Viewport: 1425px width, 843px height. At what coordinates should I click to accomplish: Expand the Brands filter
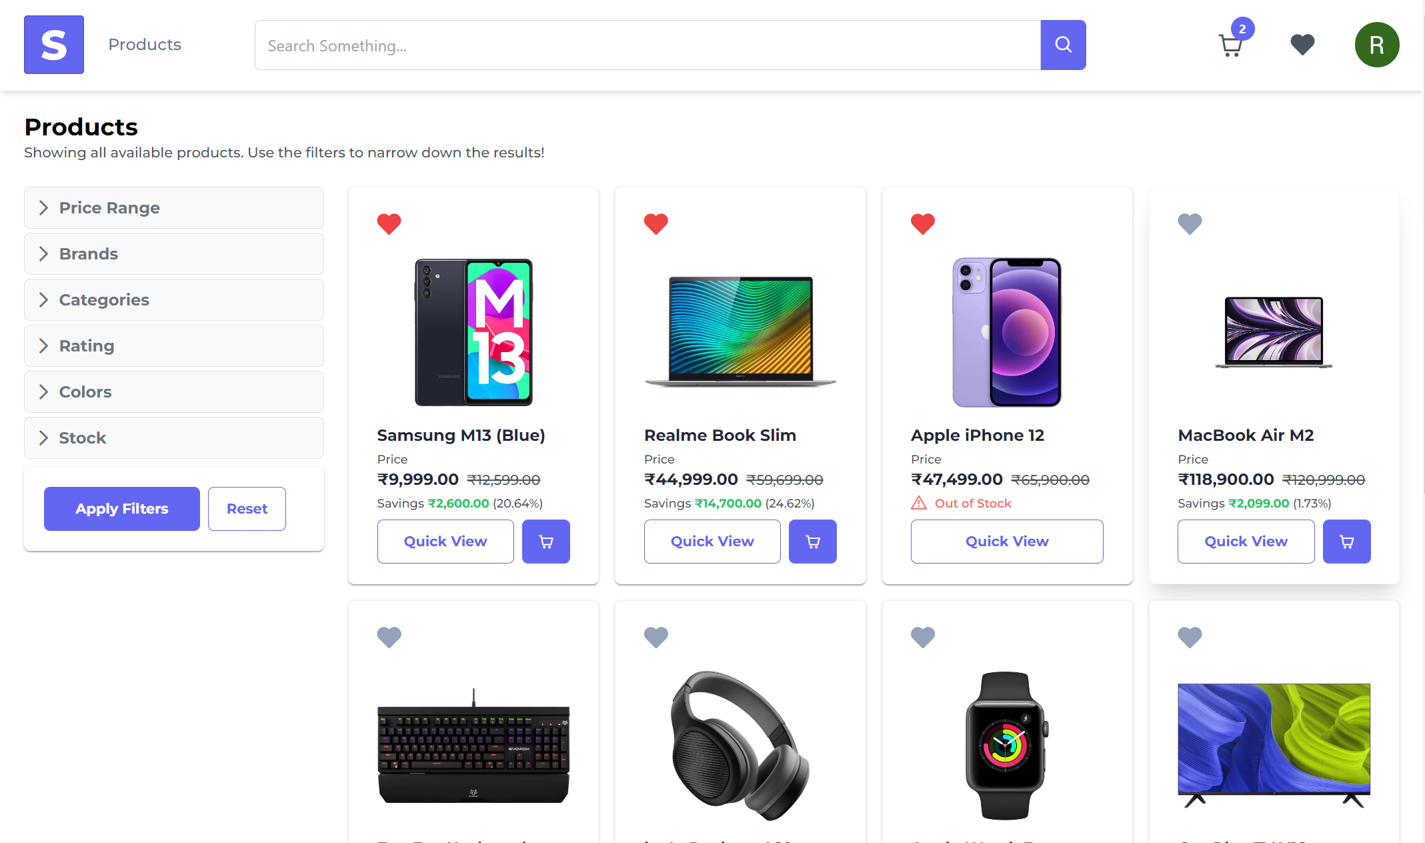(174, 253)
